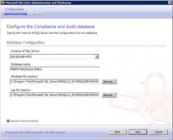
Task: Click the BitLocker app icon in title bar
Action: pos(3,3)
